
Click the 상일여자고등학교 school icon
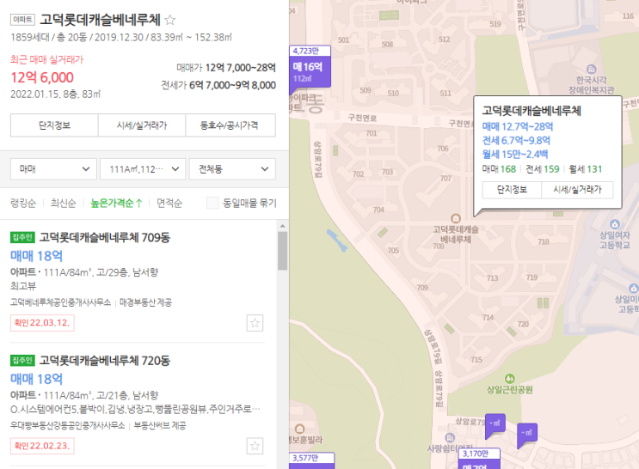(615, 224)
